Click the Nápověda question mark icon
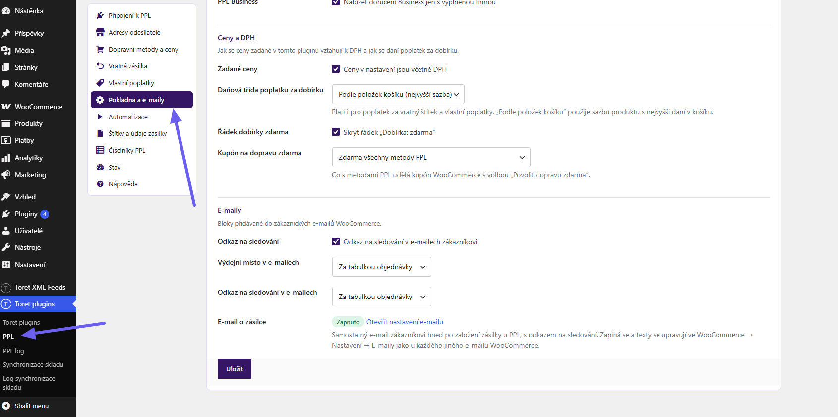This screenshot has height=417, width=838. 100,184
